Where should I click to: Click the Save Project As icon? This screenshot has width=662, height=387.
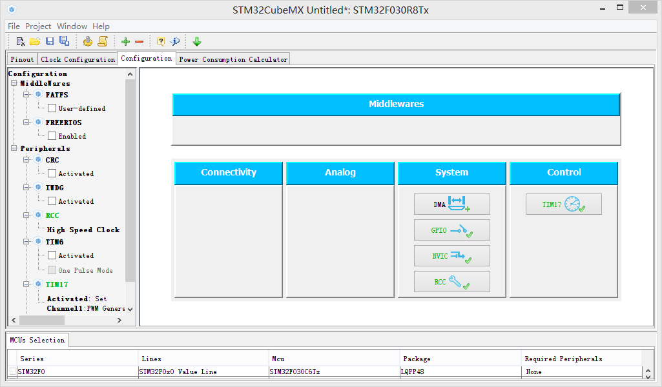click(x=64, y=41)
